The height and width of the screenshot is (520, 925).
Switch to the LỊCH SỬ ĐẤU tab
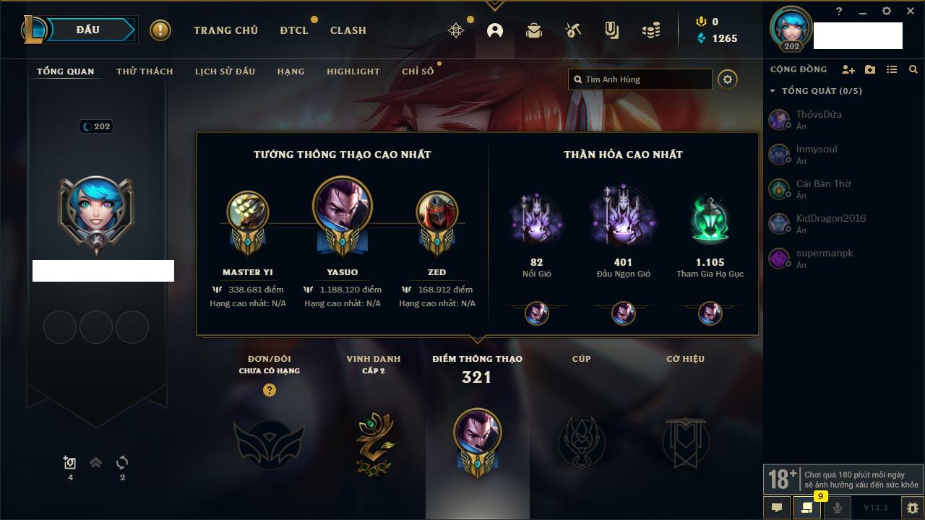(x=225, y=71)
